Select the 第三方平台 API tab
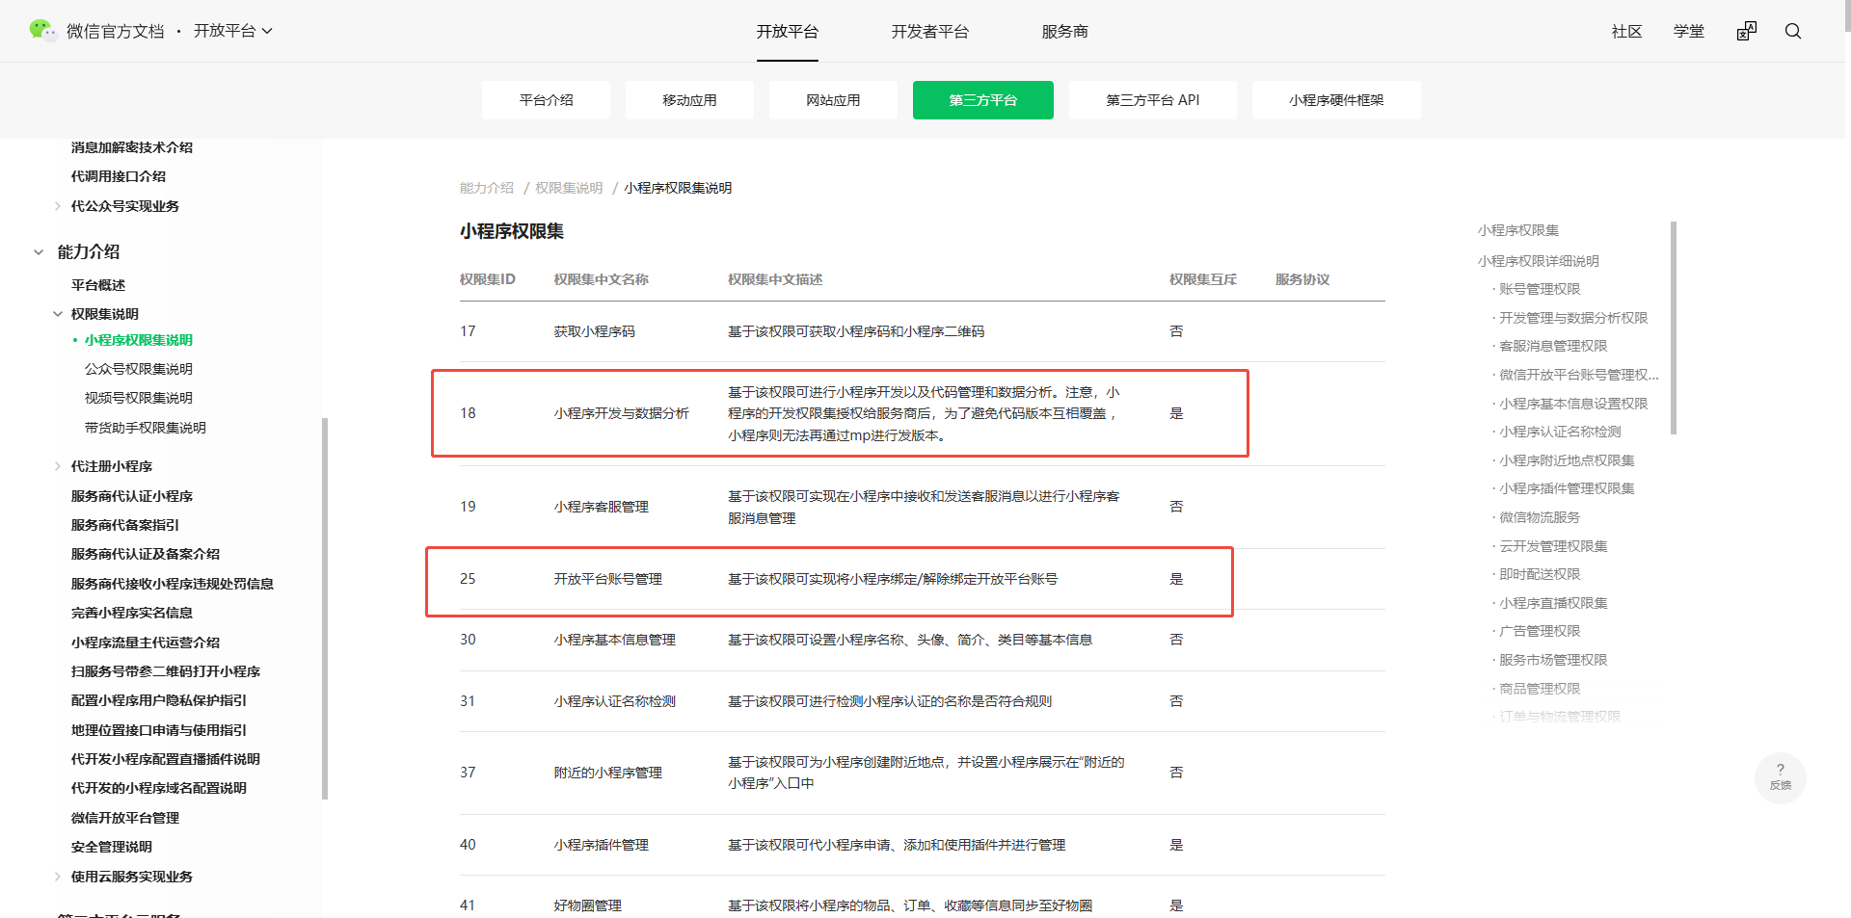 (1153, 100)
